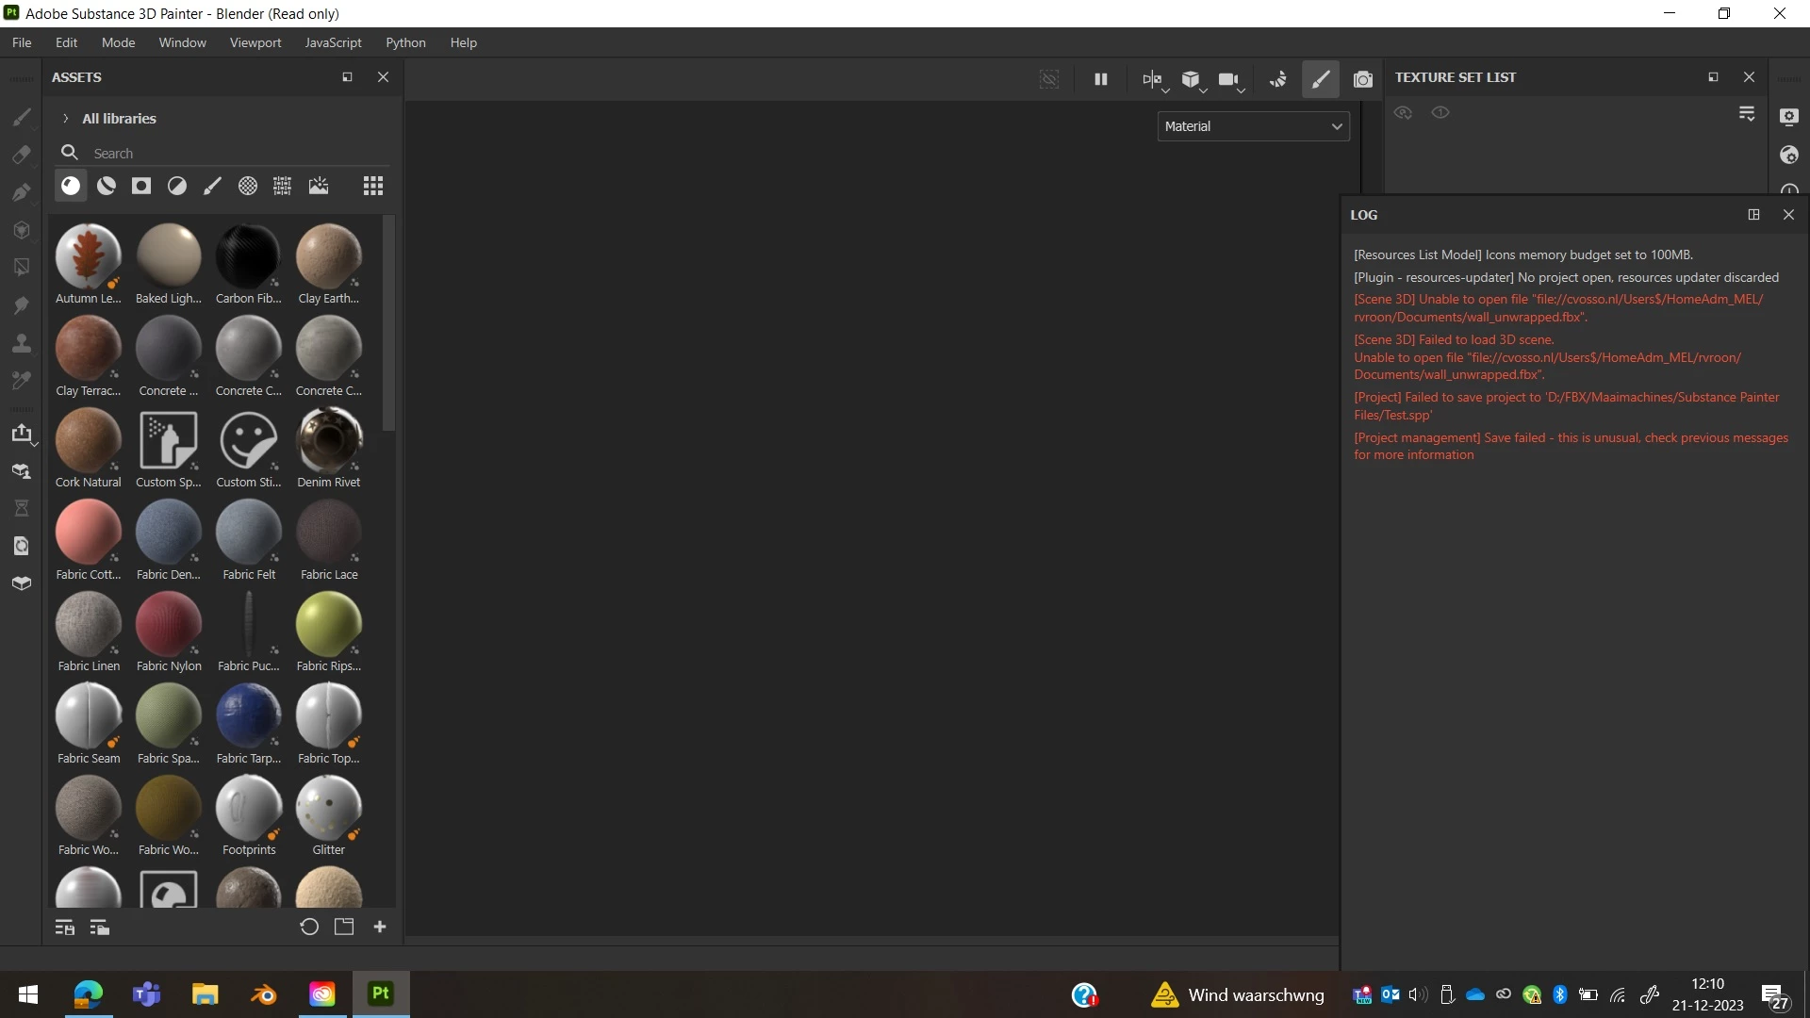Viewport: 1810px width, 1018px height.
Task: Open texture set list settings button
Action: pyautogui.click(x=1746, y=114)
